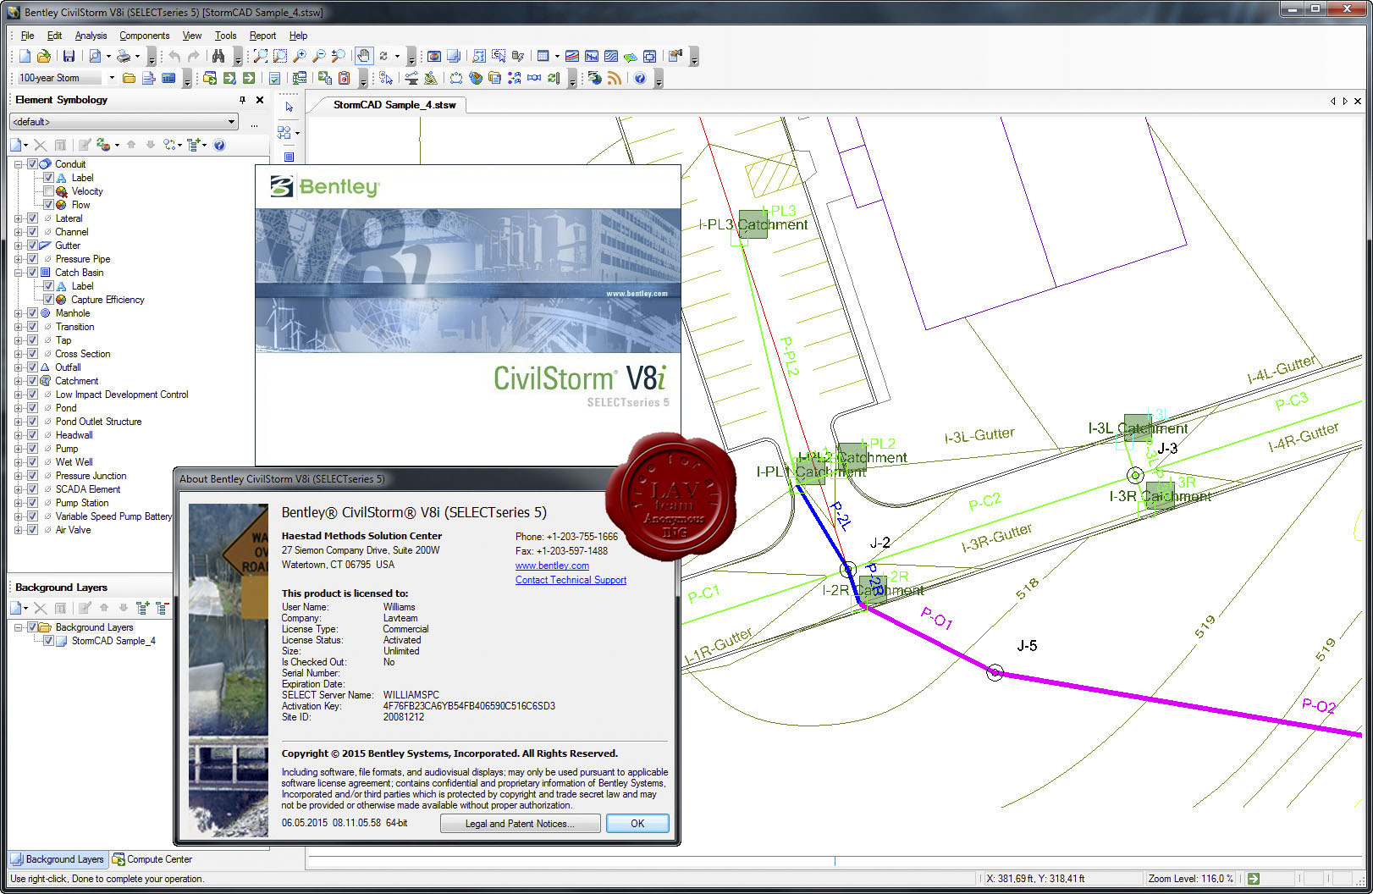
Task: Click the Print Preview icon
Action: (x=95, y=56)
